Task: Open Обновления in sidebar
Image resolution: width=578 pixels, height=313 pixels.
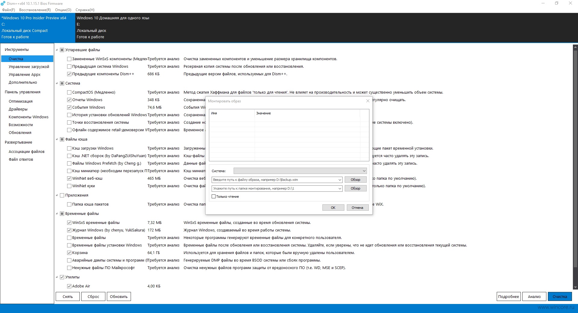Action: [20, 133]
